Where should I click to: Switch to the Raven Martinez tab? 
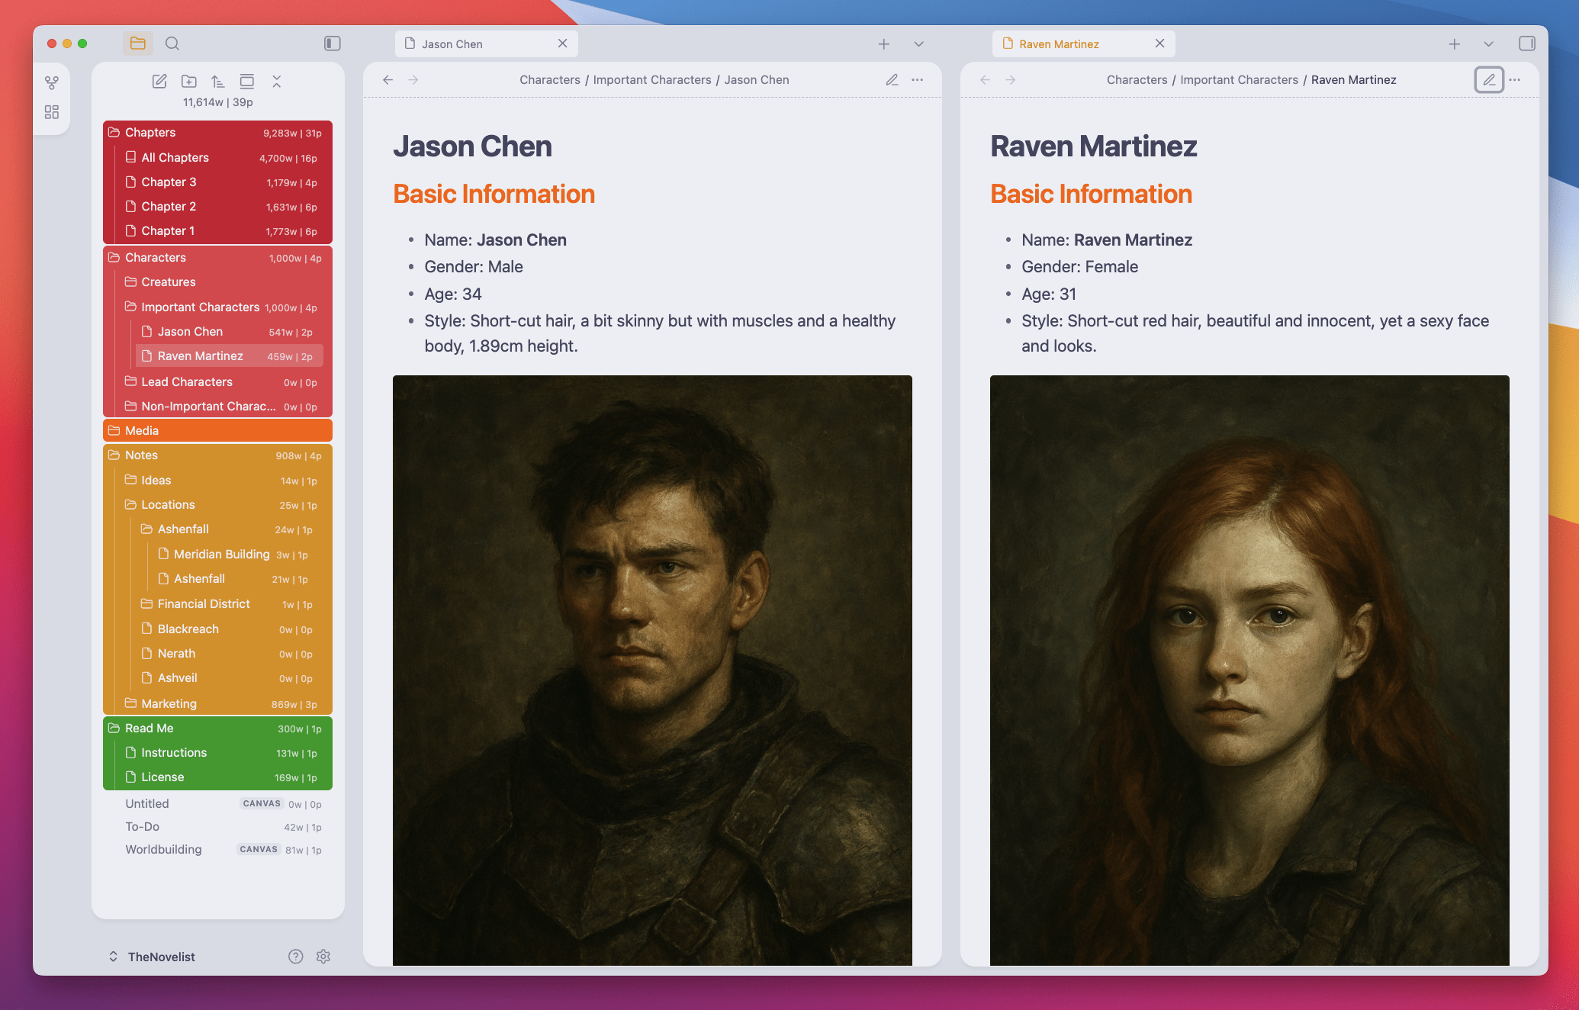pos(1060,43)
